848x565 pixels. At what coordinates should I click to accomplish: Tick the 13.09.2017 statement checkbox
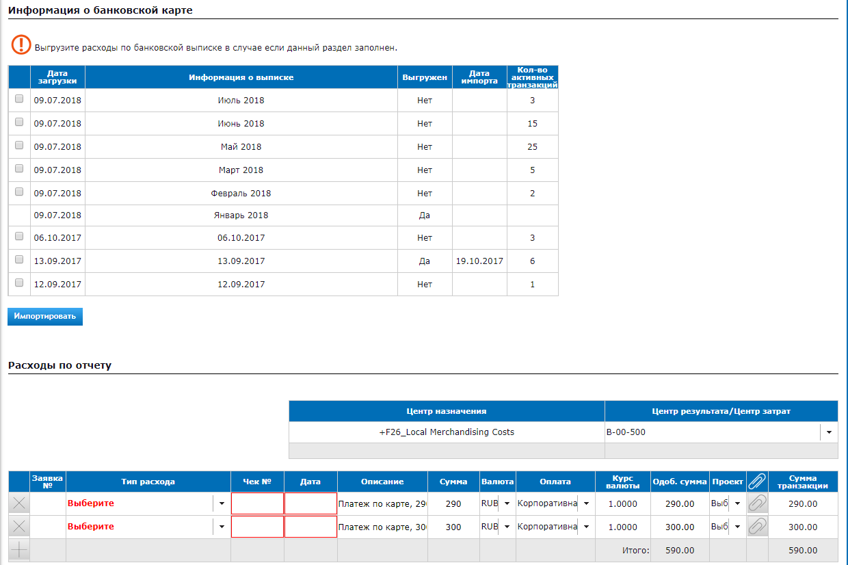coord(19,260)
